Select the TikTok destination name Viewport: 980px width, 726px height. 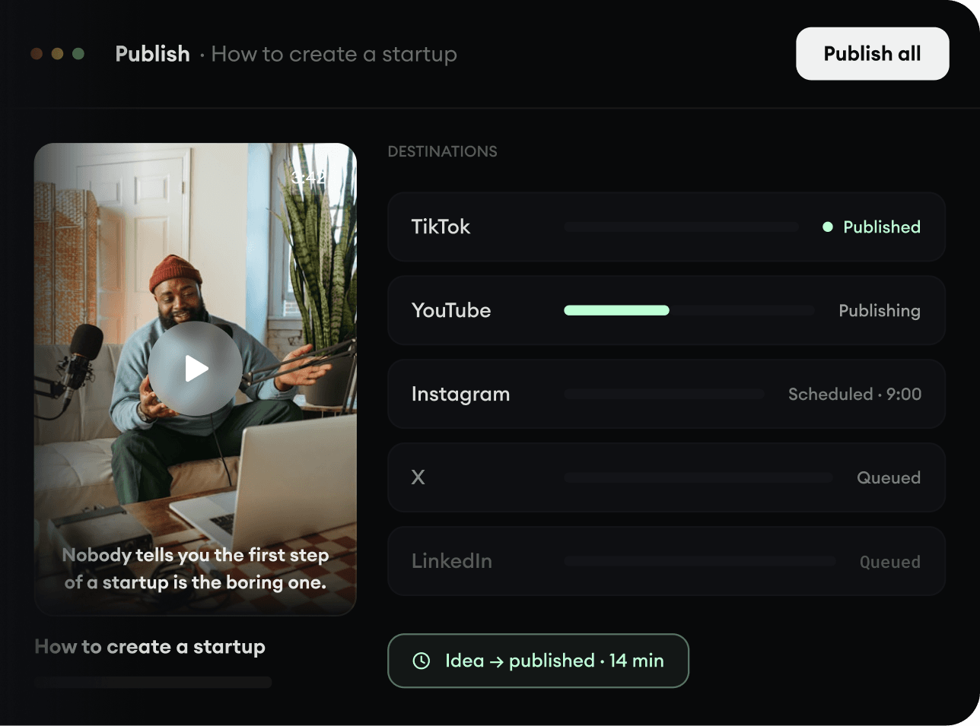tap(441, 227)
